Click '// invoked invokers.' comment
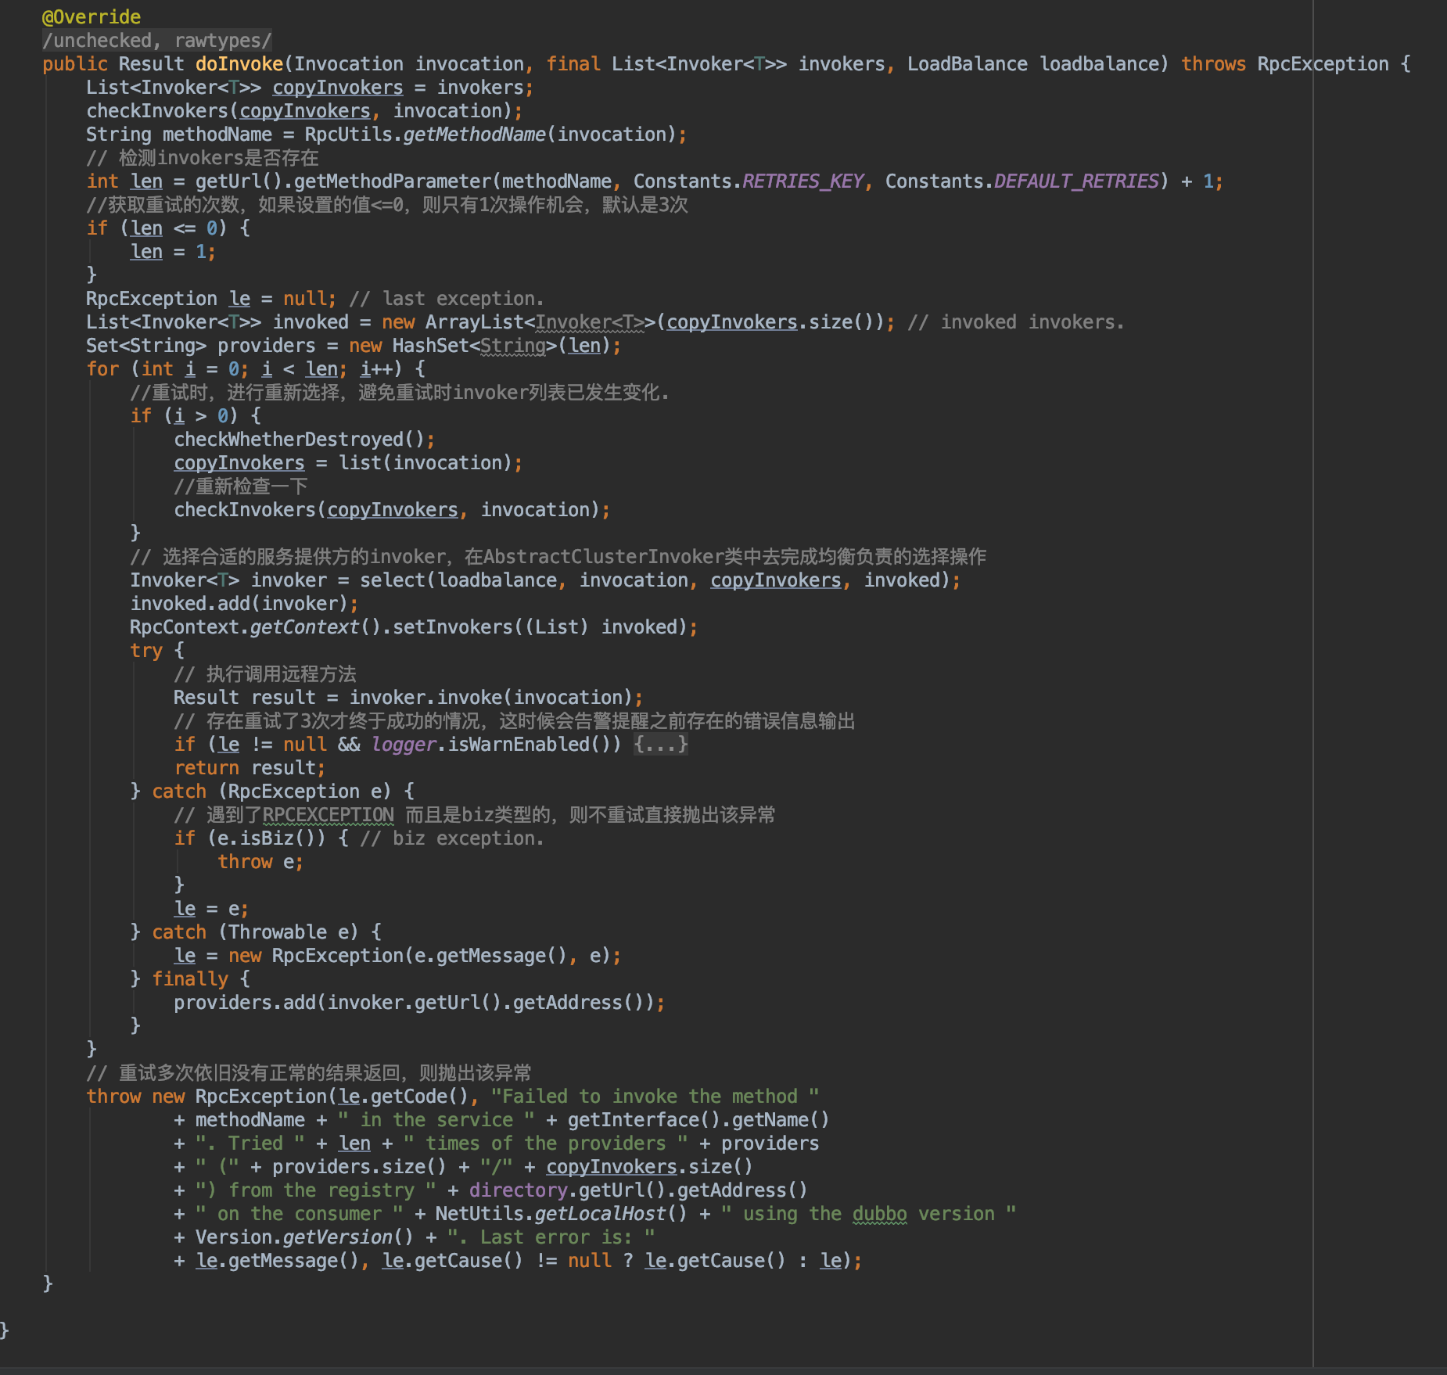The width and height of the screenshot is (1447, 1375). (1016, 321)
